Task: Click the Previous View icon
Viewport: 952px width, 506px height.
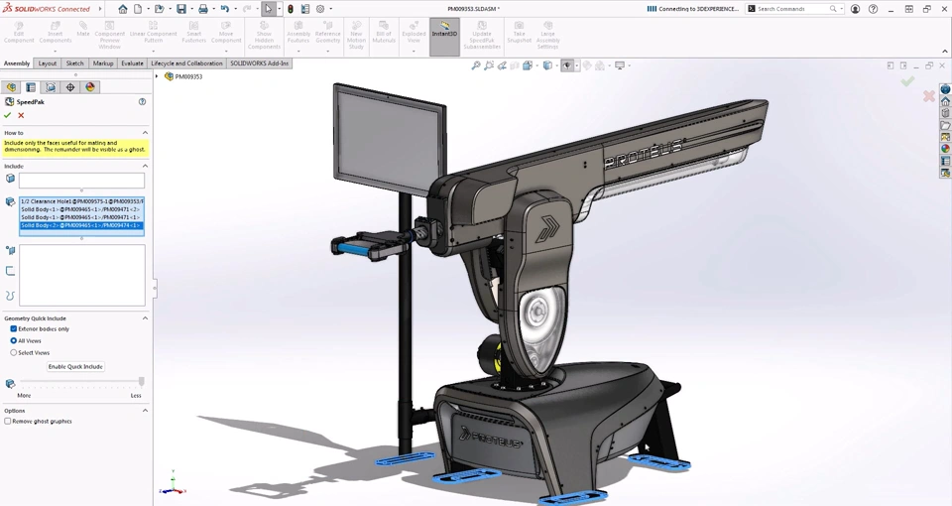Action: click(502, 65)
